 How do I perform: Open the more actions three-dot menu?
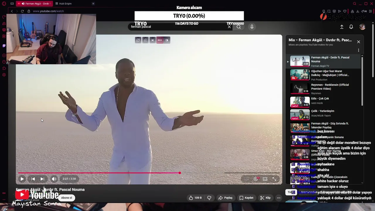click(279, 198)
